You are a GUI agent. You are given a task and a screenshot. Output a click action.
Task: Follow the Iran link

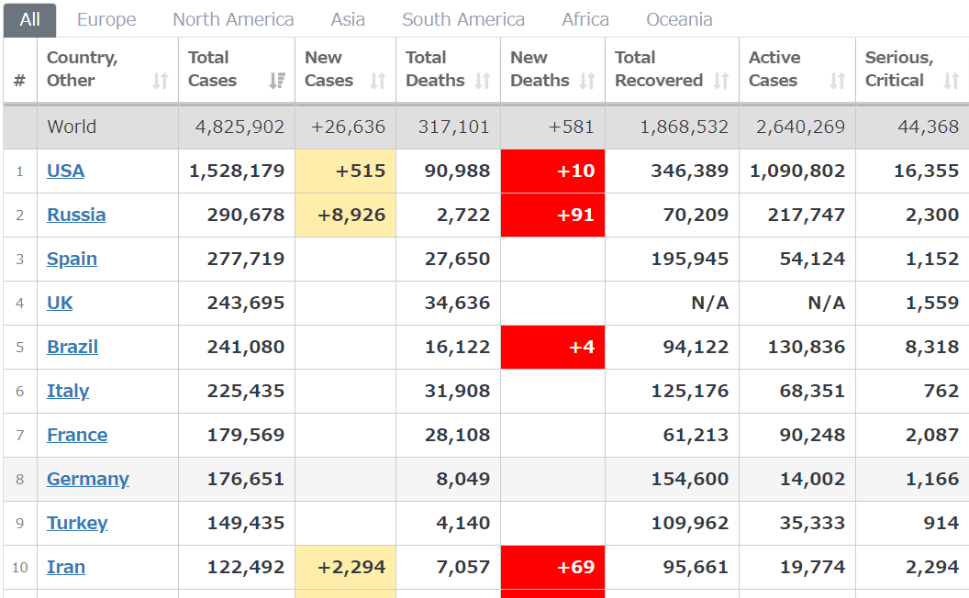66,567
